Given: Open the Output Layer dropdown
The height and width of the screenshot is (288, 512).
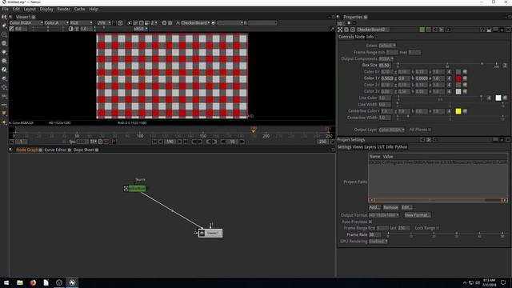Looking at the screenshot, I should point(391,130).
